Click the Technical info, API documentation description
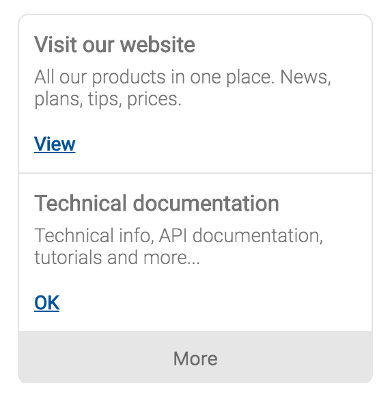The height and width of the screenshot is (405, 392). pyautogui.click(x=178, y=247)
